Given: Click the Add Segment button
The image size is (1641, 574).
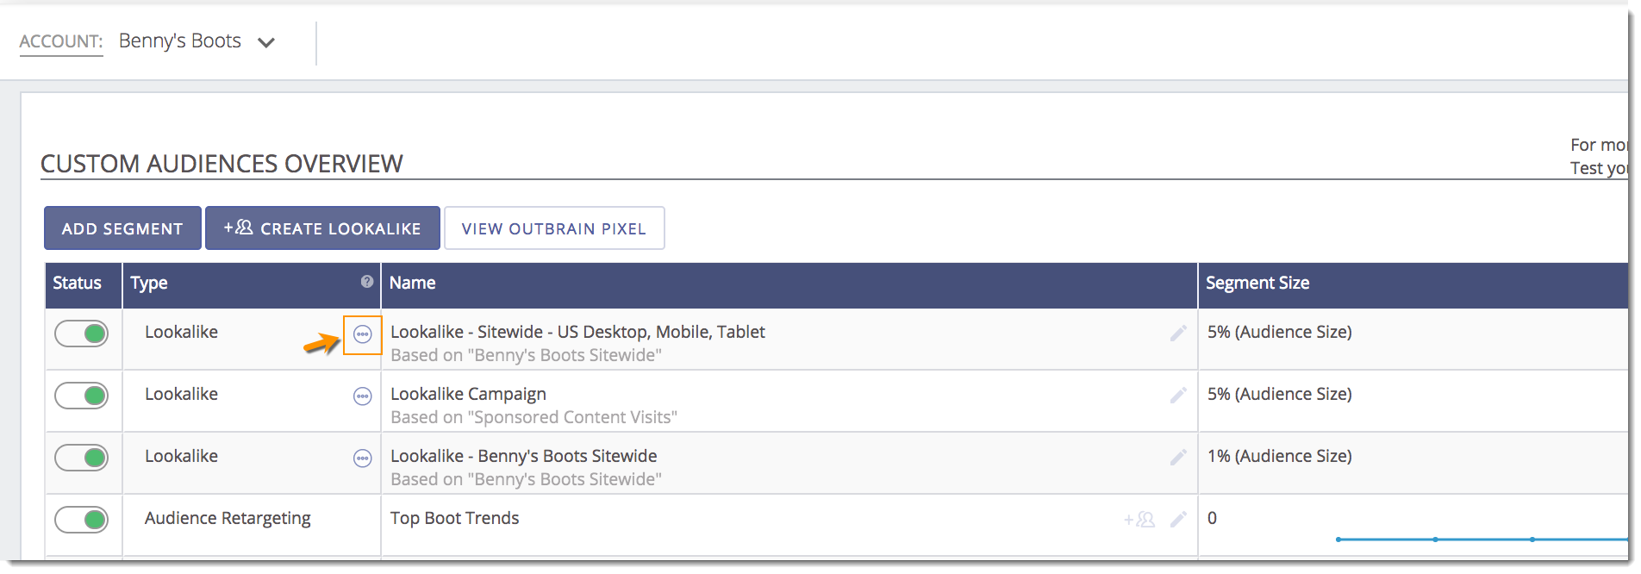Looking at the screenshot, I should pos(122,228).
